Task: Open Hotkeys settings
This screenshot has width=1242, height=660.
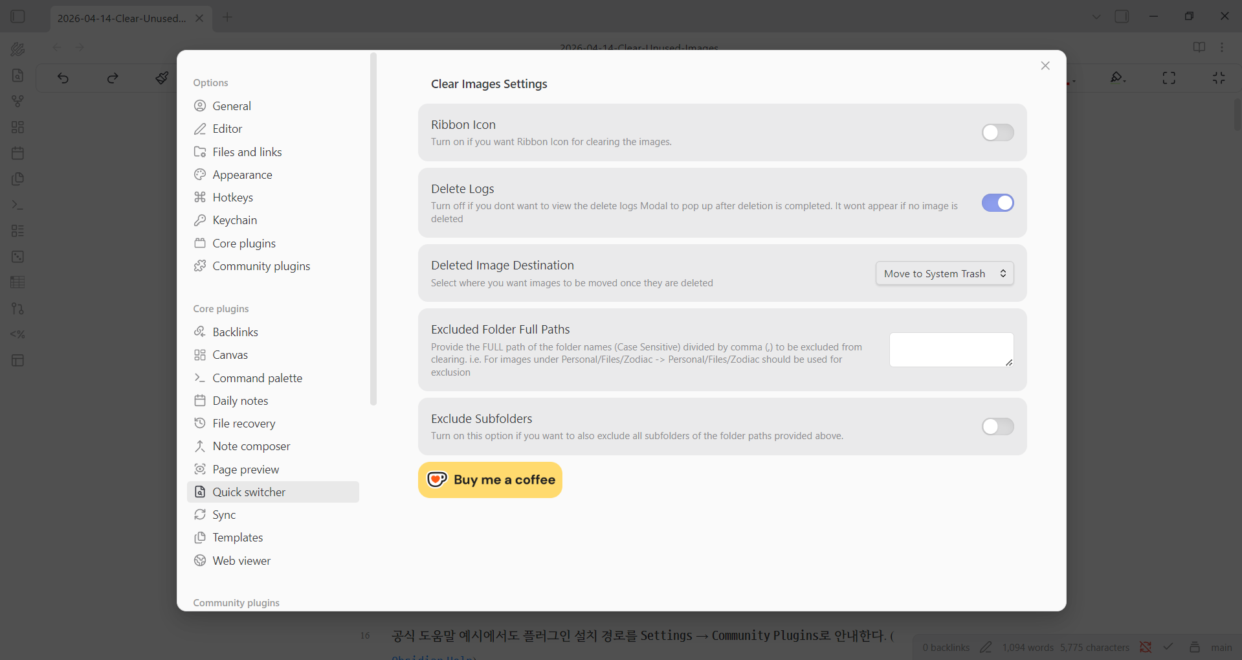Action: coord(273,198)
